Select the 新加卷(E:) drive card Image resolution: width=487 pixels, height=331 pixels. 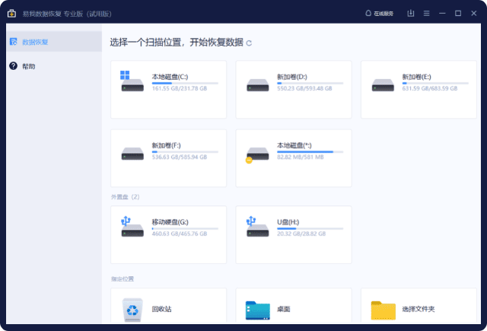click(x=419, y=90)
